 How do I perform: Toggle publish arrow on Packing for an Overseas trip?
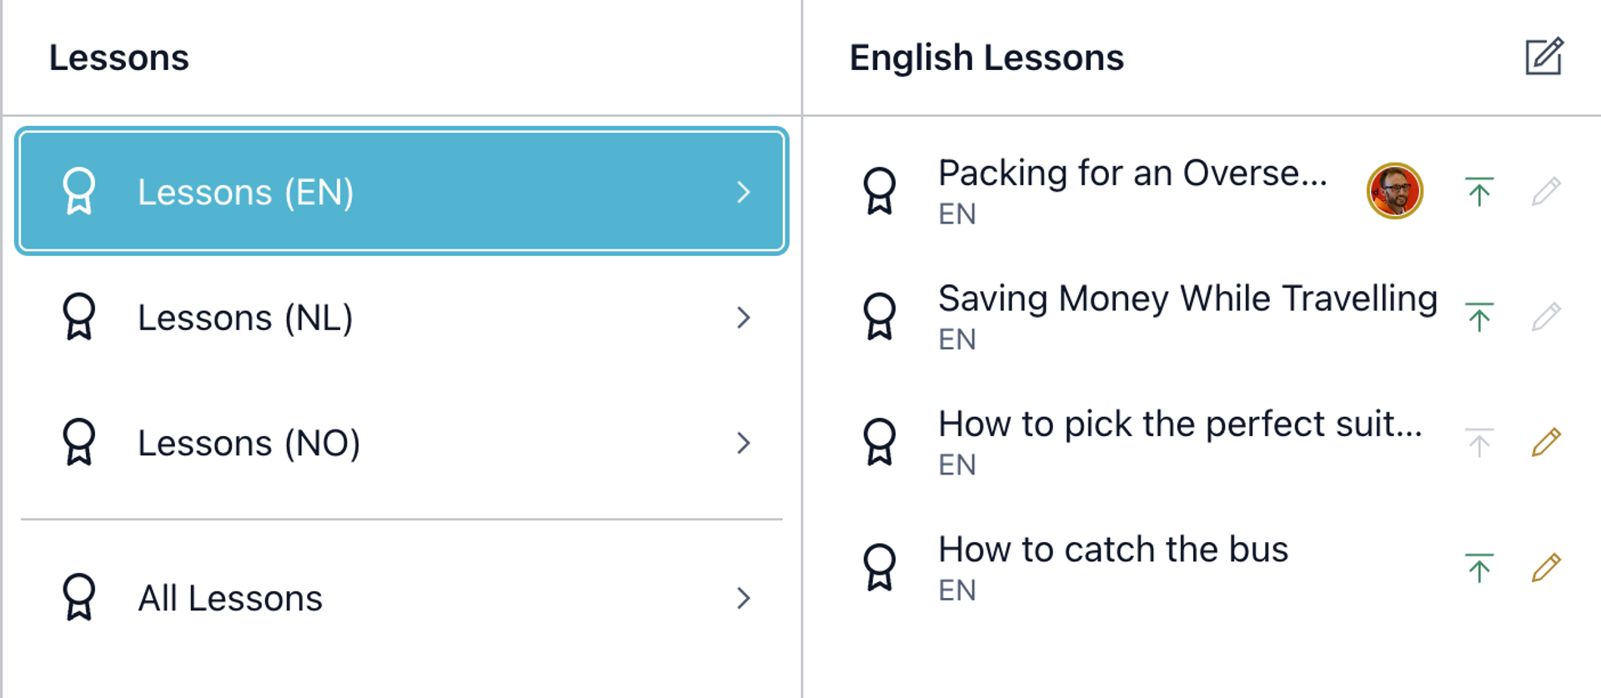click(x=1478, y=191)
